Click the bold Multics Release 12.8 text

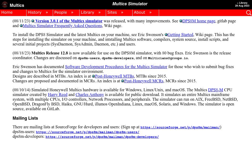[50, 53]
